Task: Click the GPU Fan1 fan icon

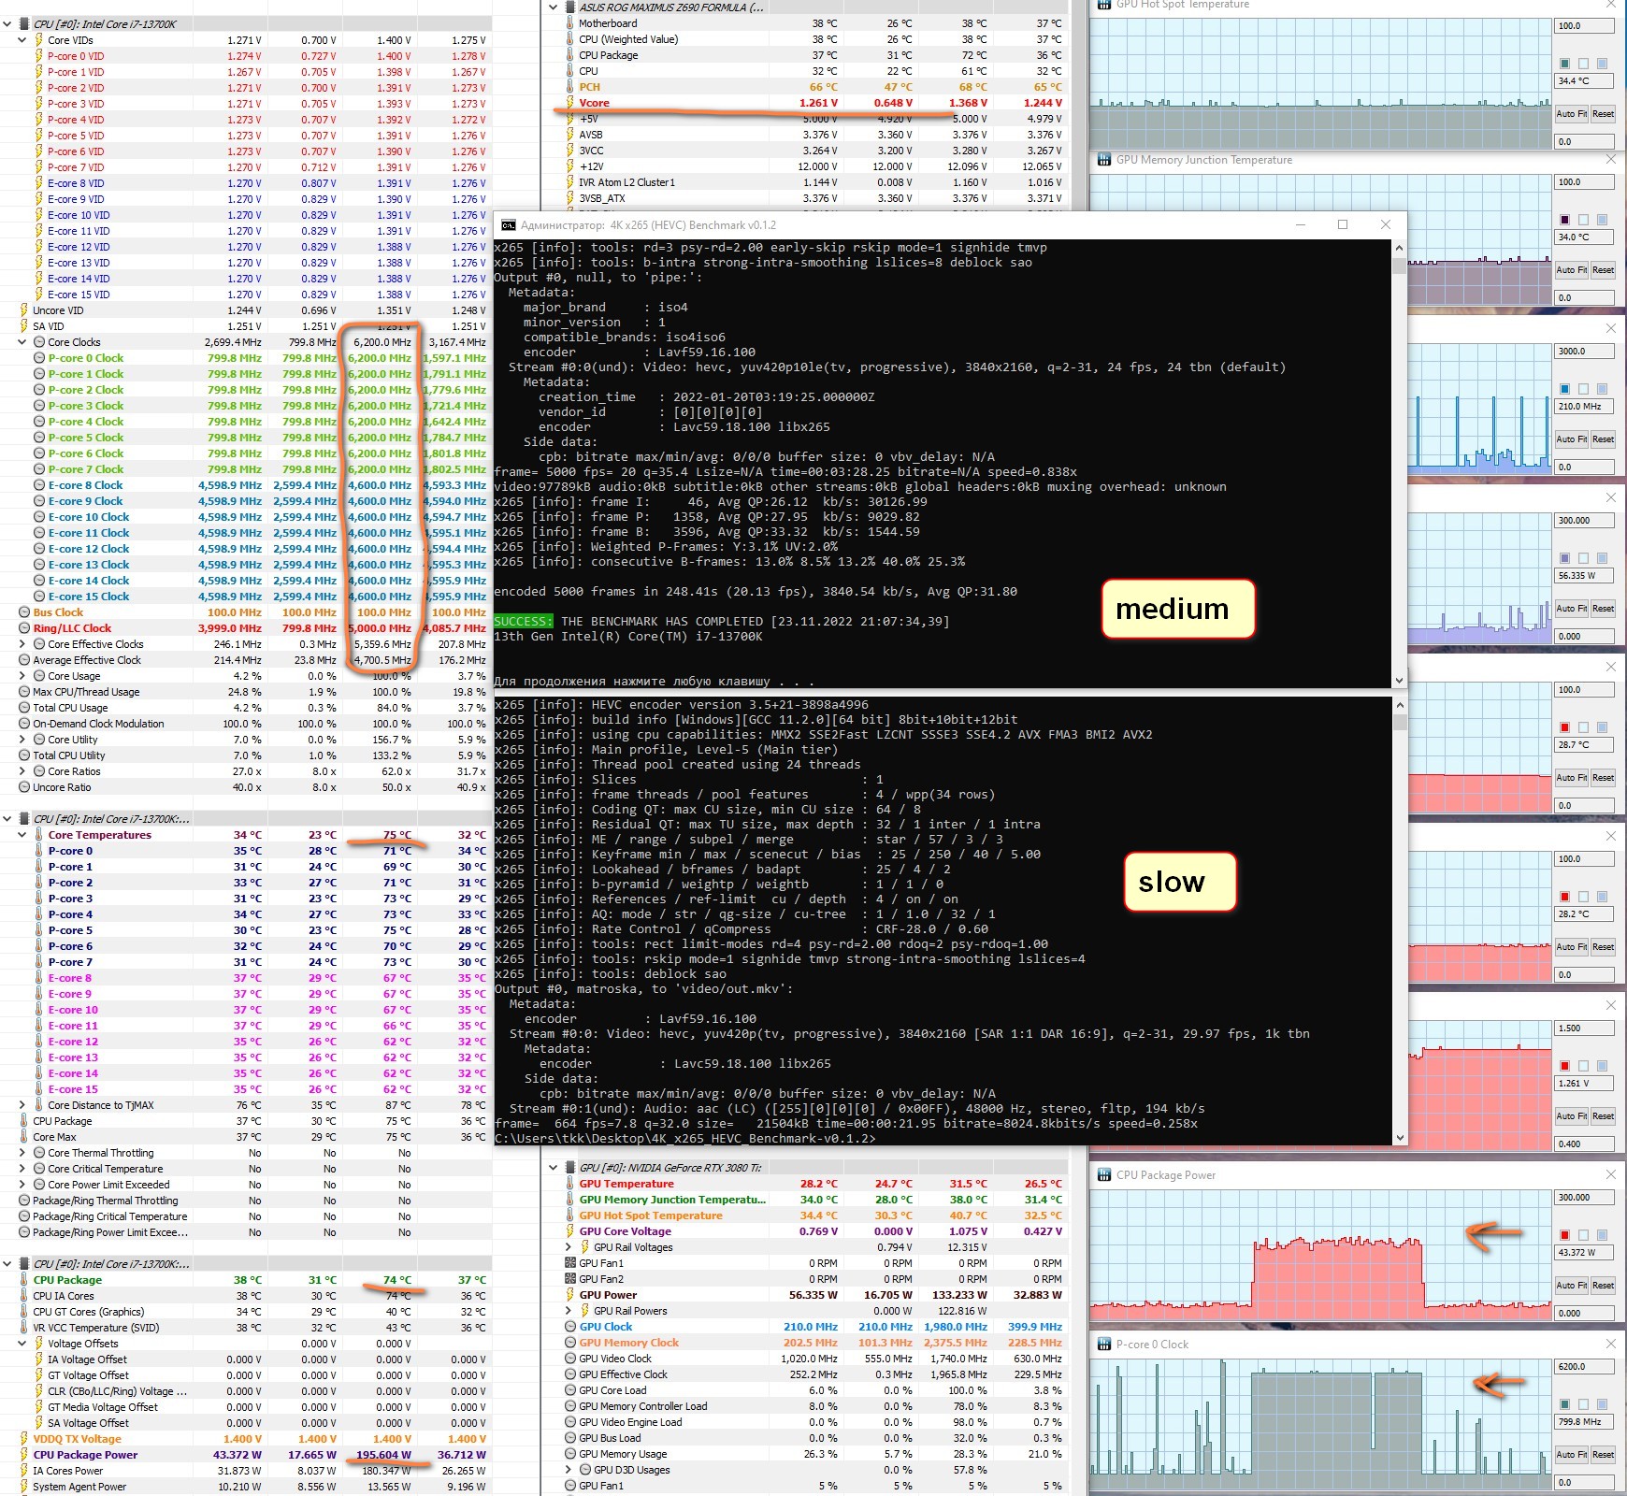Action: click(x=570, y=1263)
